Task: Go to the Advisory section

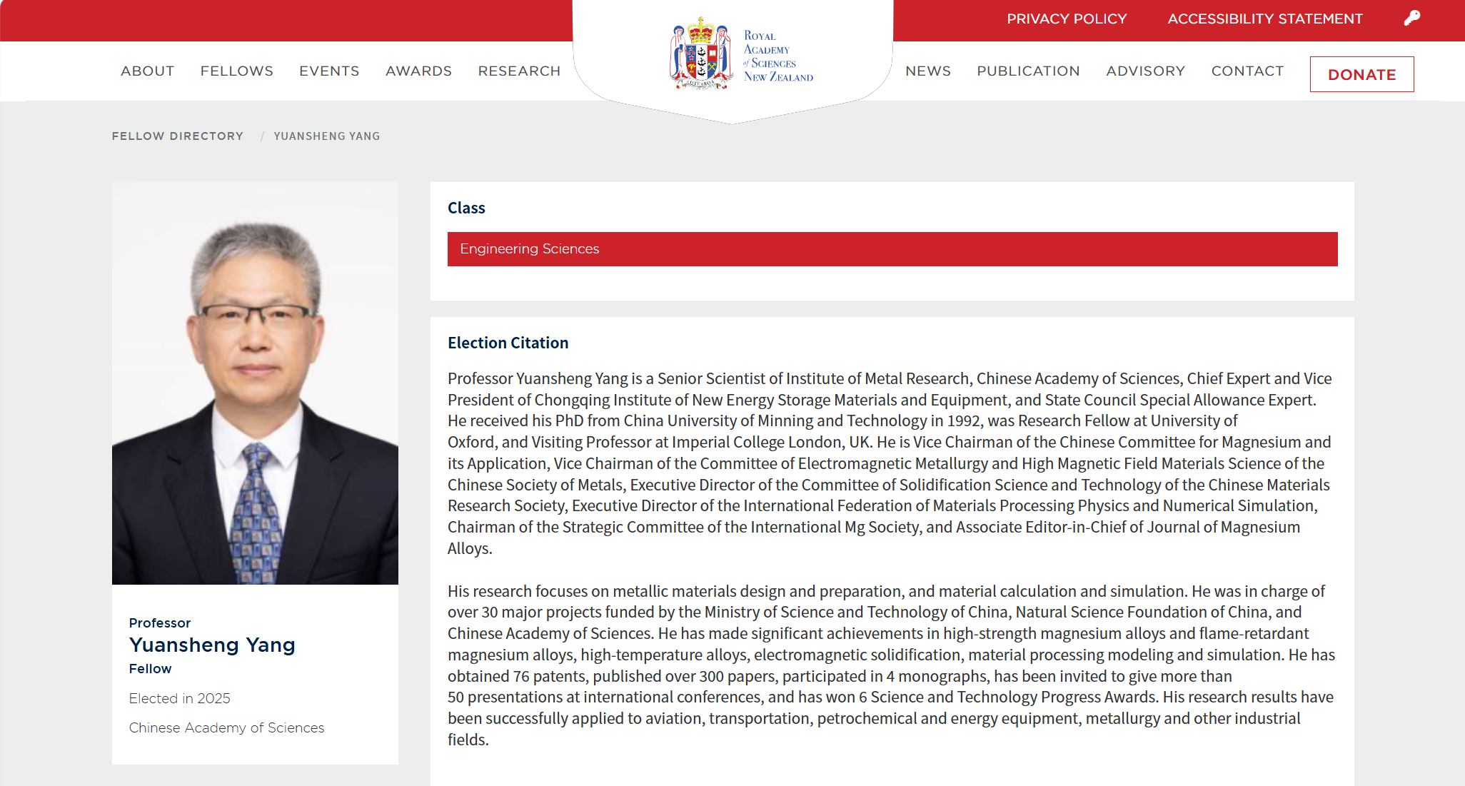Action: click(1145, 71)
